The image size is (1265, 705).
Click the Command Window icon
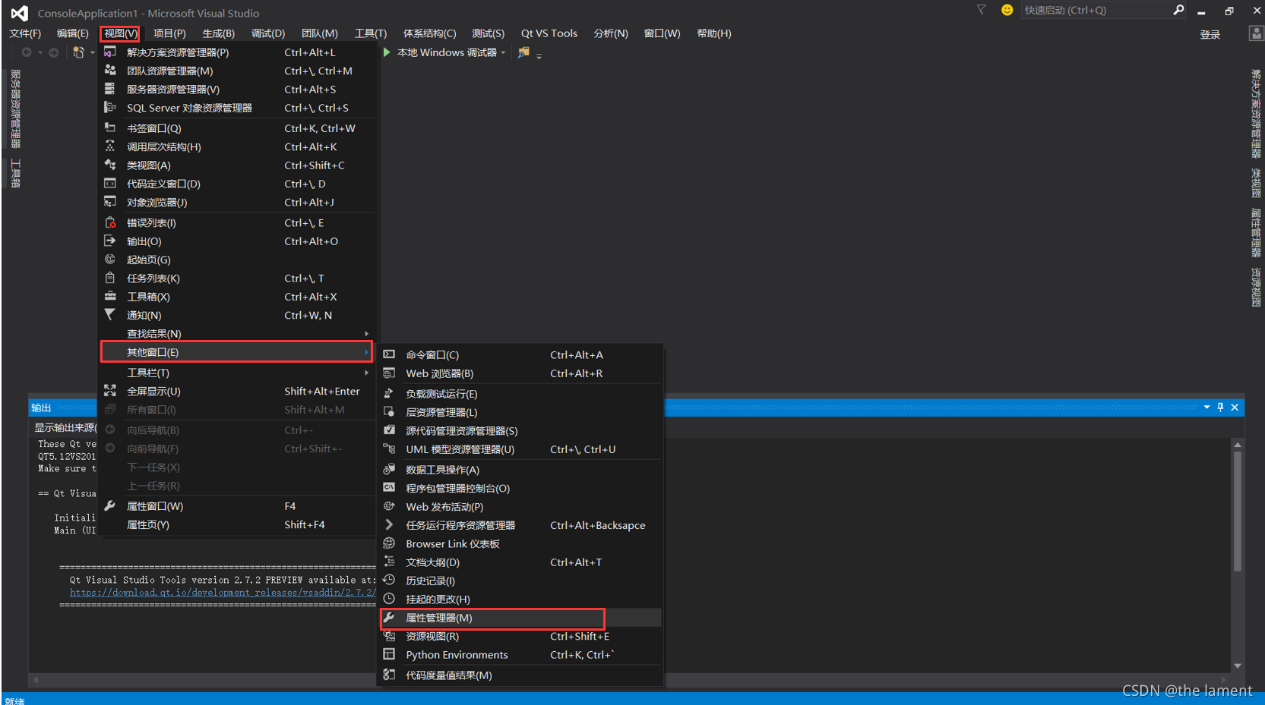[x=389, y=354]
